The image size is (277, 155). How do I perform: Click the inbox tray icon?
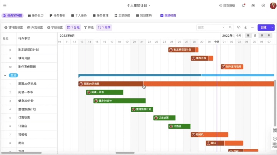[x=253, y=5]
